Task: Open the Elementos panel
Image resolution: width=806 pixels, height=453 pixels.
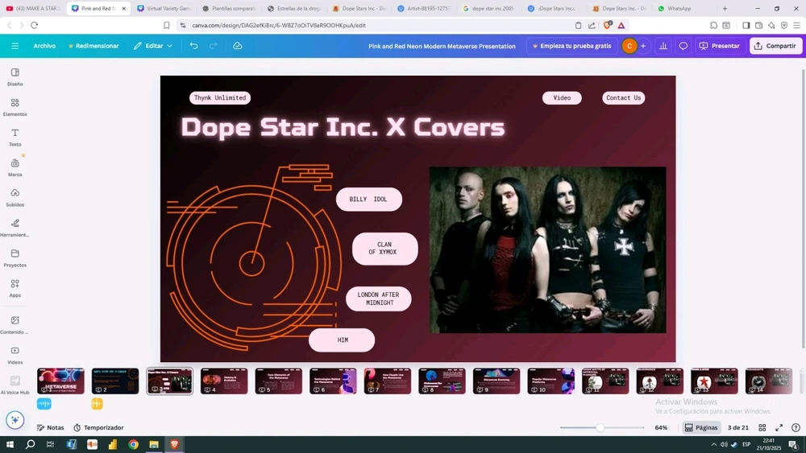Action: pyautogui.click(x=15, y=107)
